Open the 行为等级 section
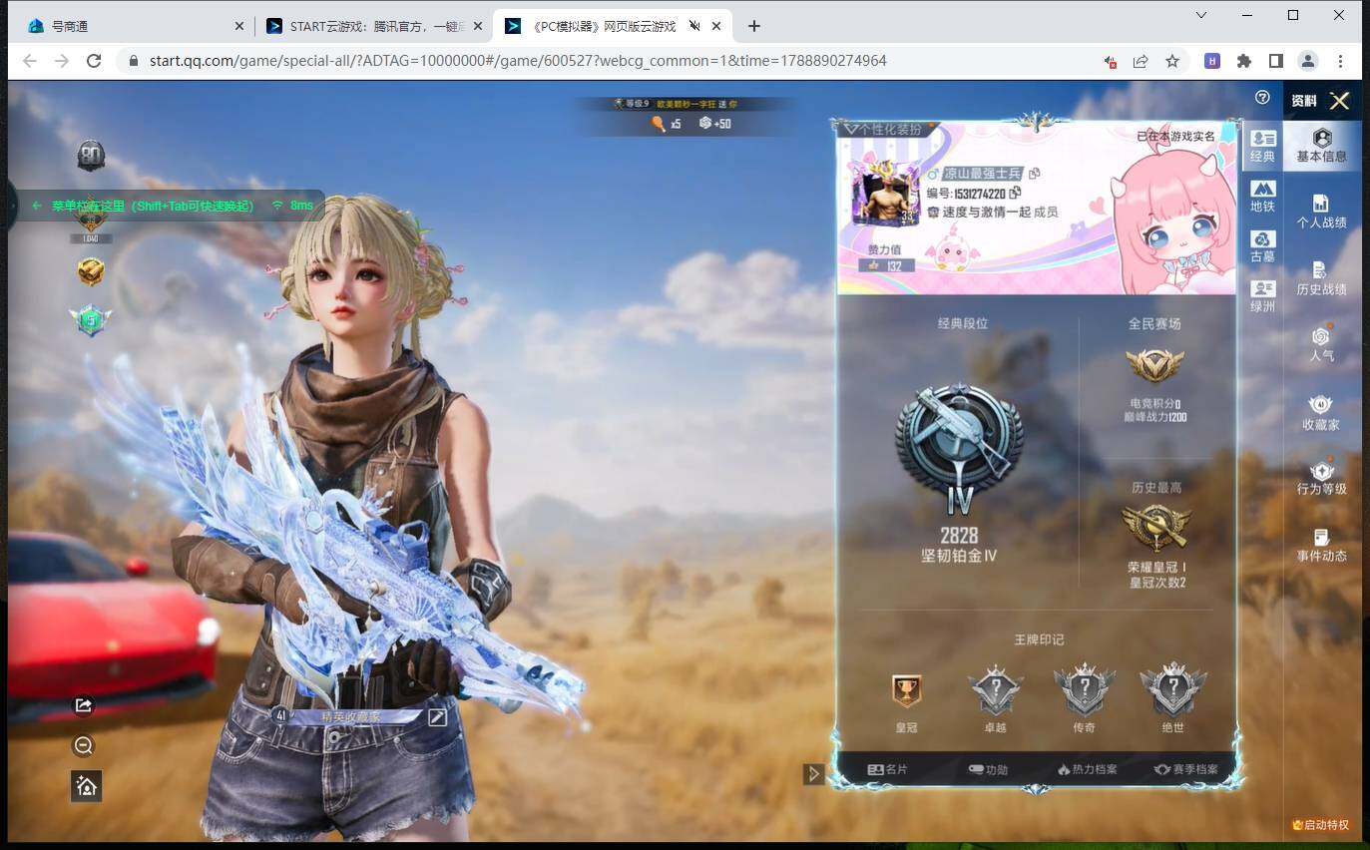 pos(1322,478)
